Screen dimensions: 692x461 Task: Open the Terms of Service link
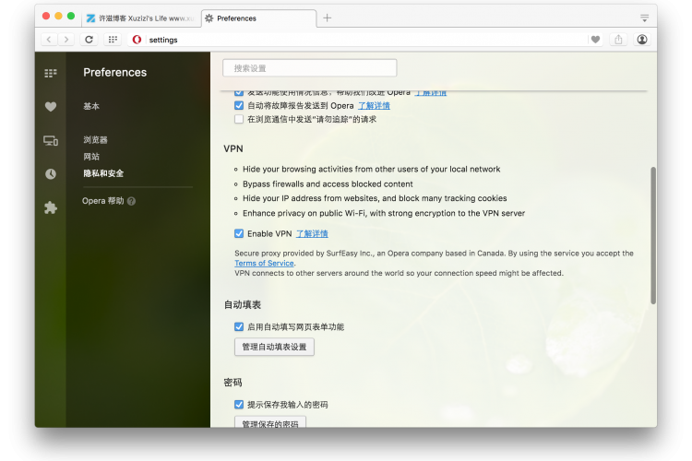click(x=264, y=263)
